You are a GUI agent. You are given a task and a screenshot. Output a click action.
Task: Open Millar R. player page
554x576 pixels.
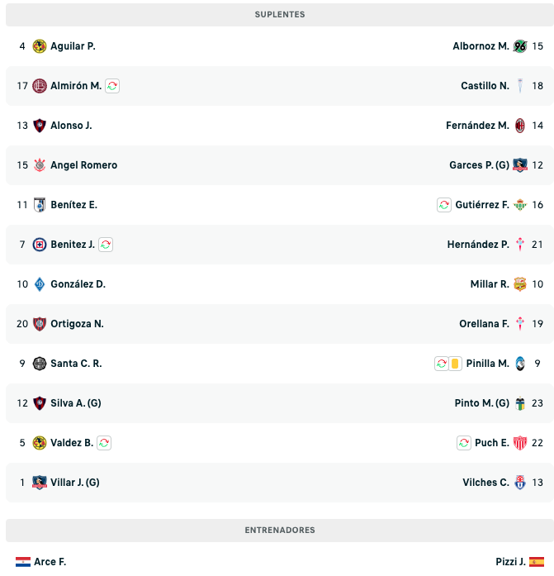pyautogui.click(x=490, y=284)
